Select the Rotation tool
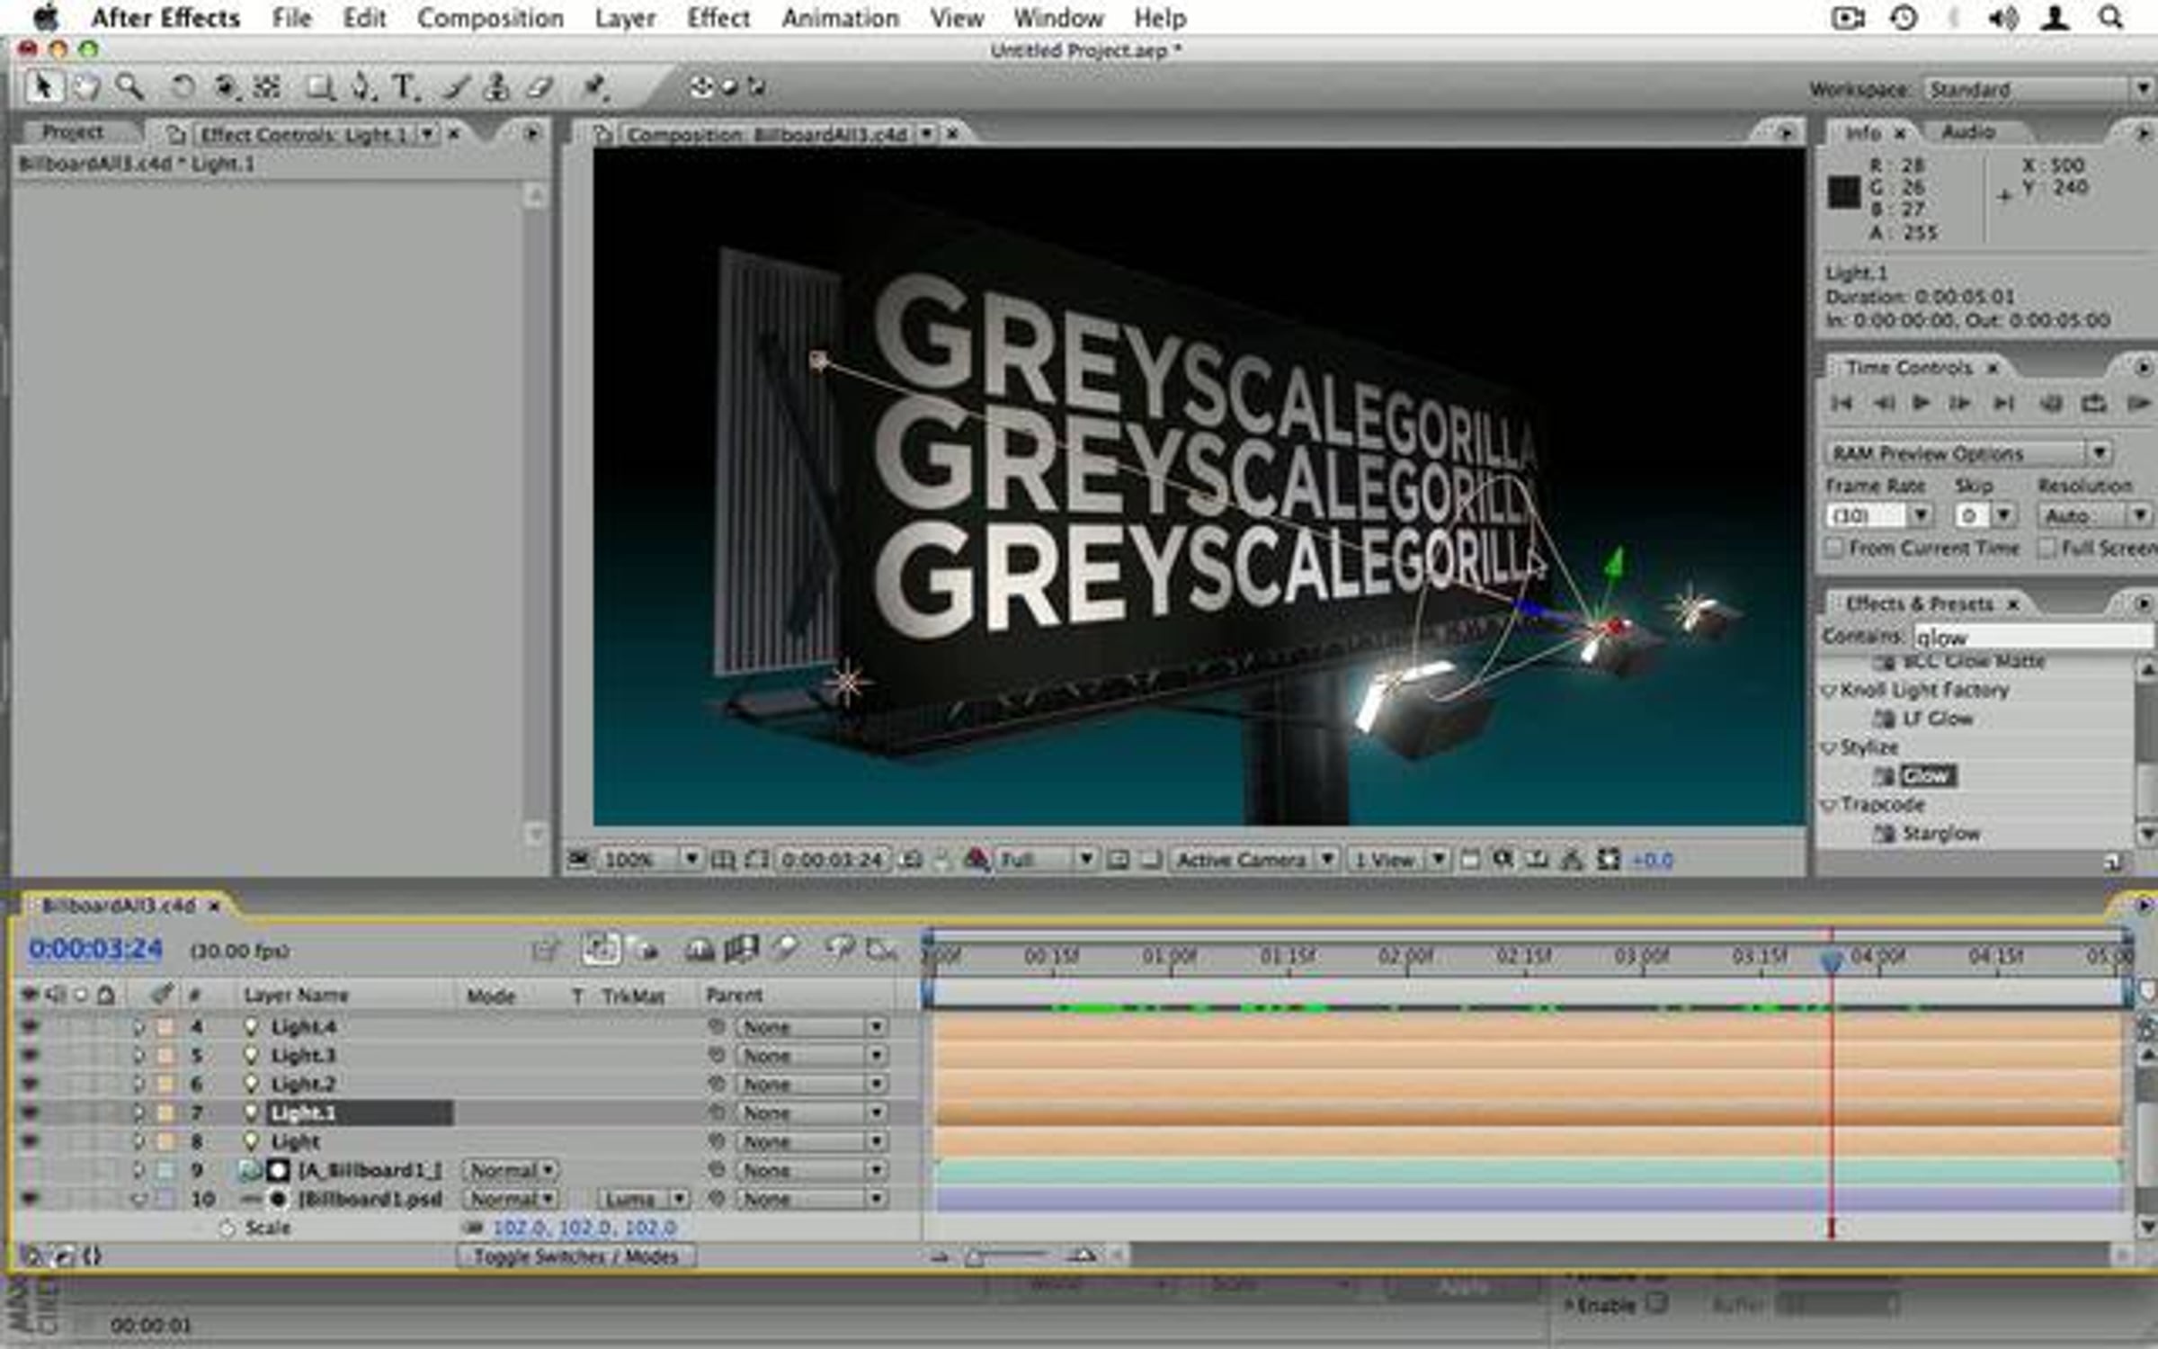 [182, 87]
